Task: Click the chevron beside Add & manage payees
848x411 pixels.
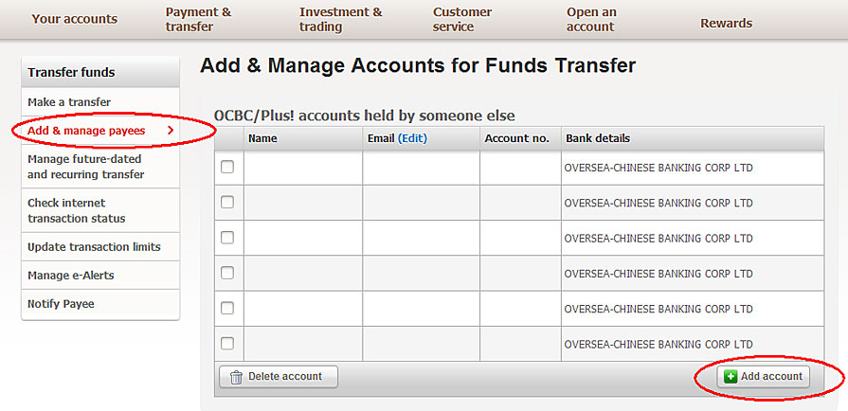Action: pyautogui.click(x=170, y=130)
